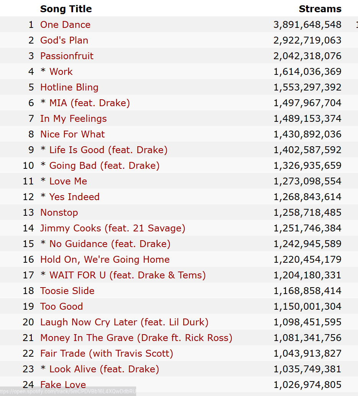
Task: Open the Nonstop song link
Action: 59,213
